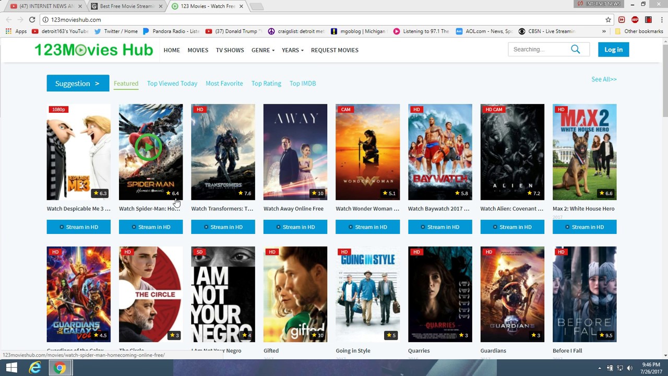Image resolution: width=668 pixels, height=376 pixels.
Task: Click the network icon in the system tray
Action: 619,368
